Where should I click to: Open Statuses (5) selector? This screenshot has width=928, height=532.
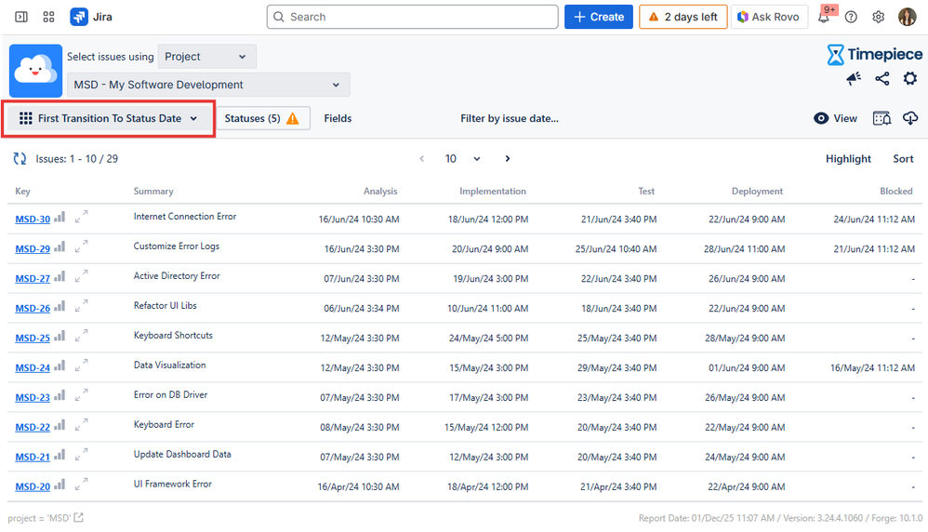coord(263,118)
